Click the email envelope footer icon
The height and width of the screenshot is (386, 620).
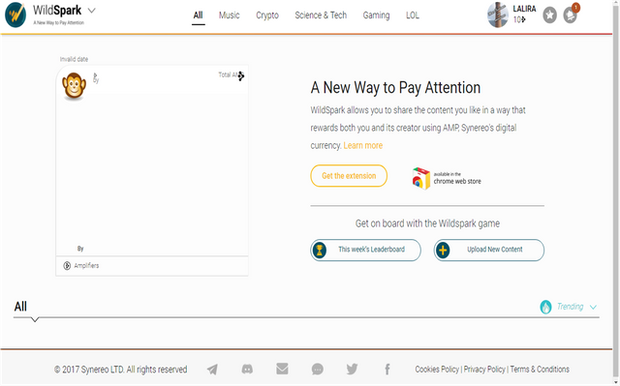[x=282, y=369]
